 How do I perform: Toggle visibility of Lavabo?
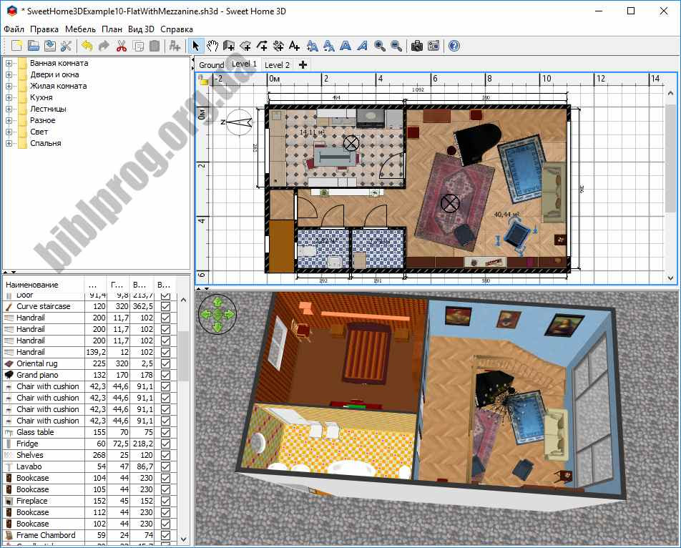[165, 466]
